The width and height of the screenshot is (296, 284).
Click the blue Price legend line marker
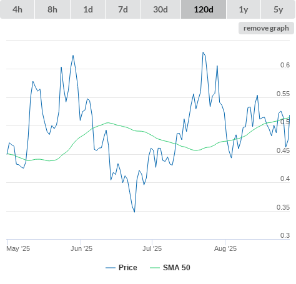(111, 268)
